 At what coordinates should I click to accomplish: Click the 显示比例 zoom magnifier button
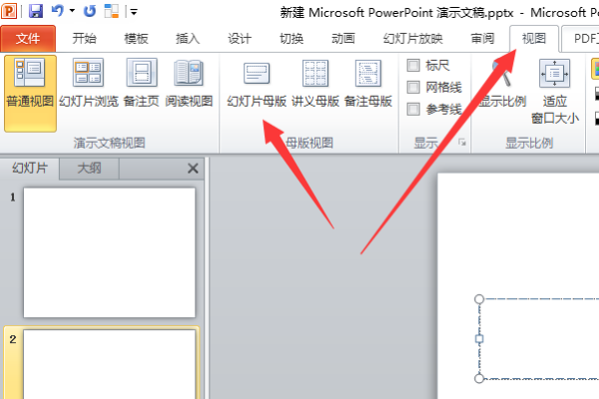pos(503,83)
